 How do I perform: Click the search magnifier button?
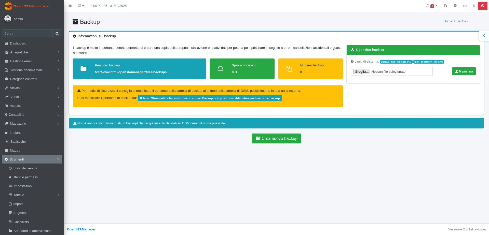[57, 34]
